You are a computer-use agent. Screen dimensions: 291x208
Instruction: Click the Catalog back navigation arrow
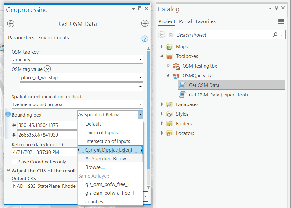pos(161,35)
